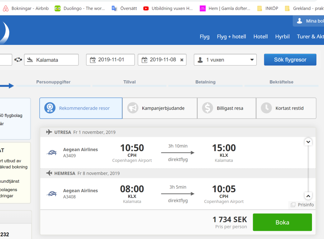
Task: Click the YouTube bookmark icon
Action: point(146,9)
